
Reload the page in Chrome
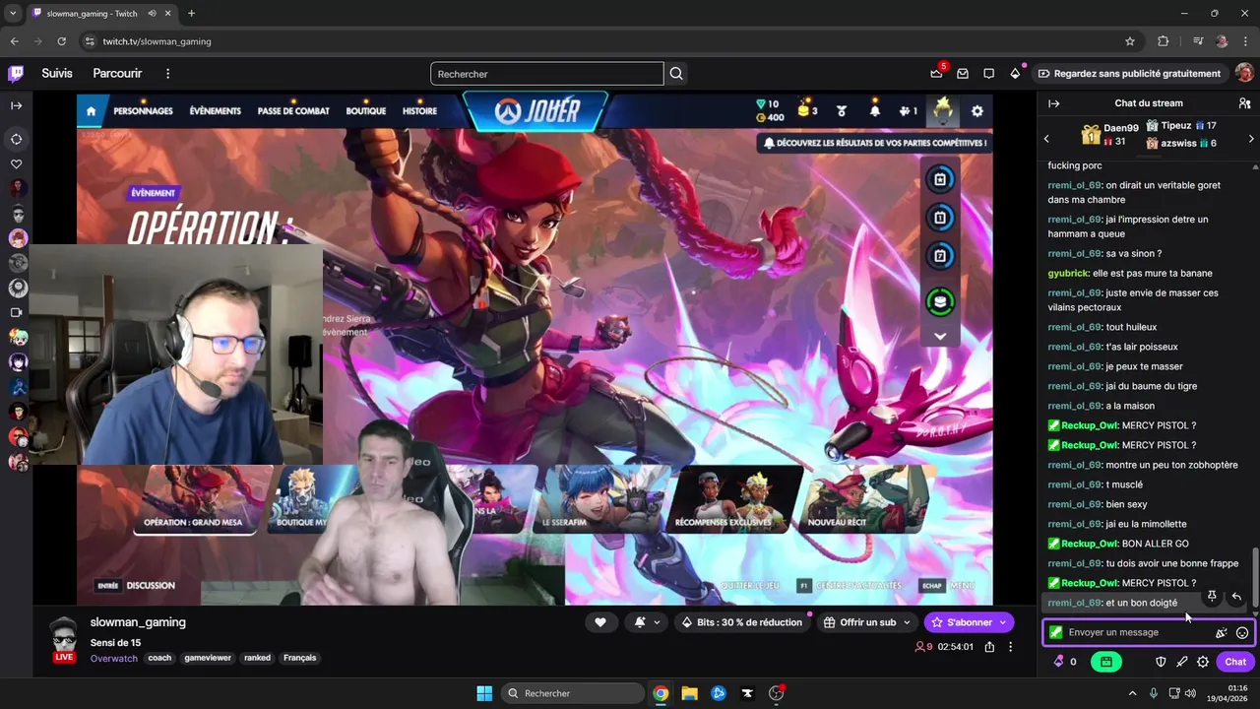tap(61, 41)
